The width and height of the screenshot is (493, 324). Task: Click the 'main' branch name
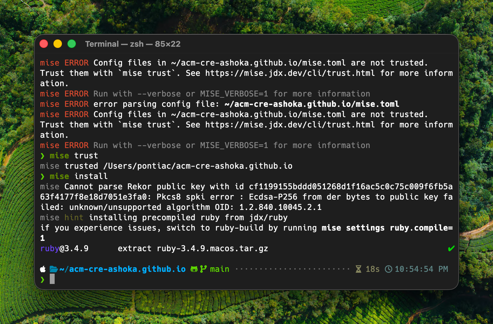[219, 269]
